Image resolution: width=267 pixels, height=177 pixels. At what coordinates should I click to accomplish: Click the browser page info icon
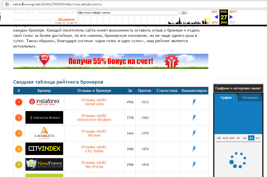click(7, 4)
